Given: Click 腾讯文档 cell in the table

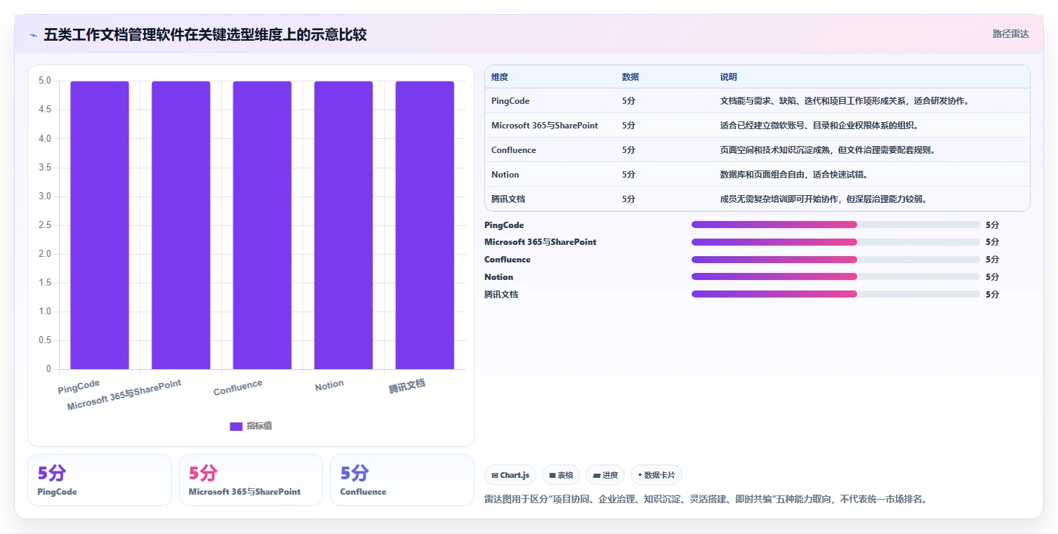Looking at the screenshot, I should [x=508, y=199].
